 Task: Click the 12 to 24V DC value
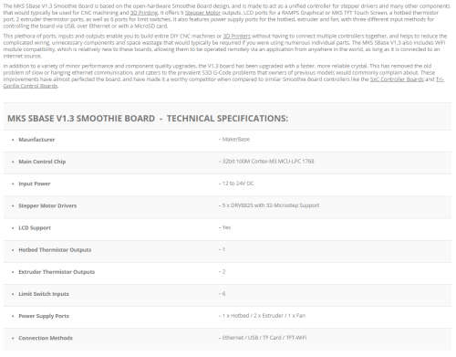236,184
